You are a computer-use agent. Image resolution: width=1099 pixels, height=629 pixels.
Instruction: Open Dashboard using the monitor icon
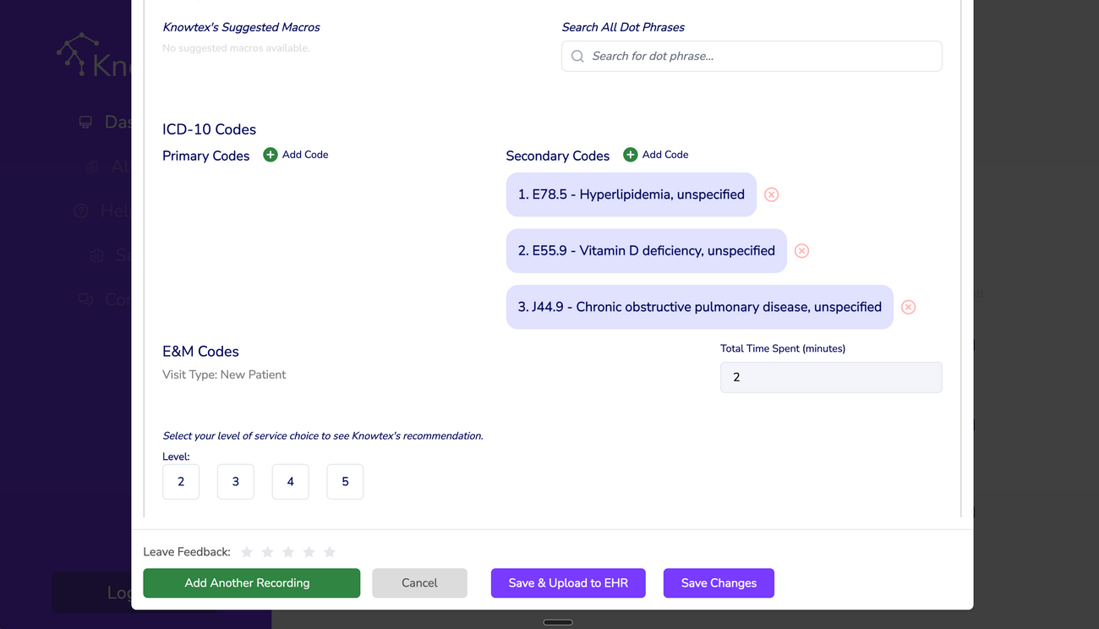tap(85, 121)
